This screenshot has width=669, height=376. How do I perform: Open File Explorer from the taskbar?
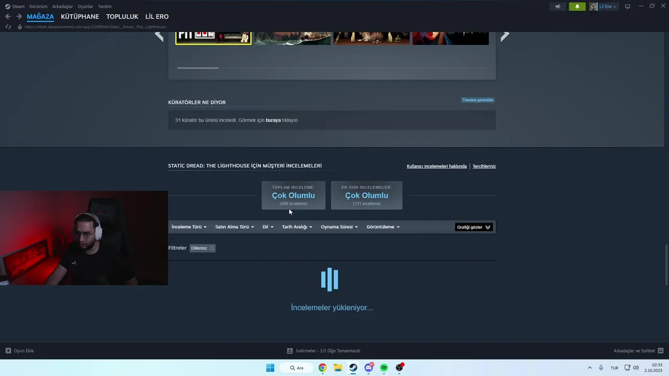[x=338, y=368]
